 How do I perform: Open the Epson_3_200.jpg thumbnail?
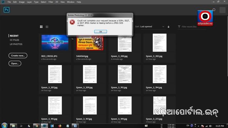tap(125, 43)
